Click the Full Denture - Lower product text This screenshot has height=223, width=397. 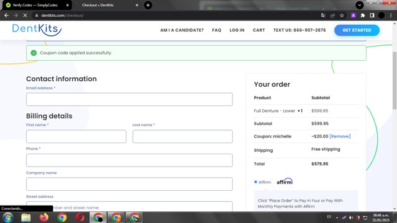pyautogui.click(x=274, y=111)
